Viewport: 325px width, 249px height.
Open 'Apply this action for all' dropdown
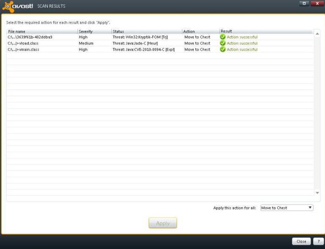(x=286, y=208)
